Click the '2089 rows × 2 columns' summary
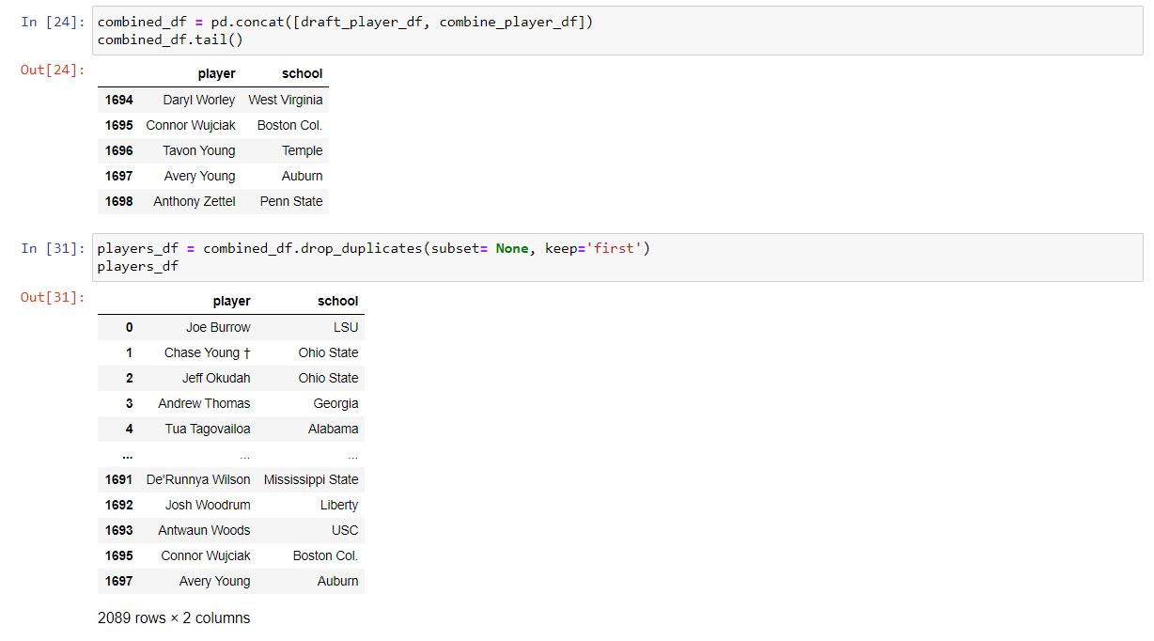The height and width of the screenshot is (641, 1154). click(174, 618)
